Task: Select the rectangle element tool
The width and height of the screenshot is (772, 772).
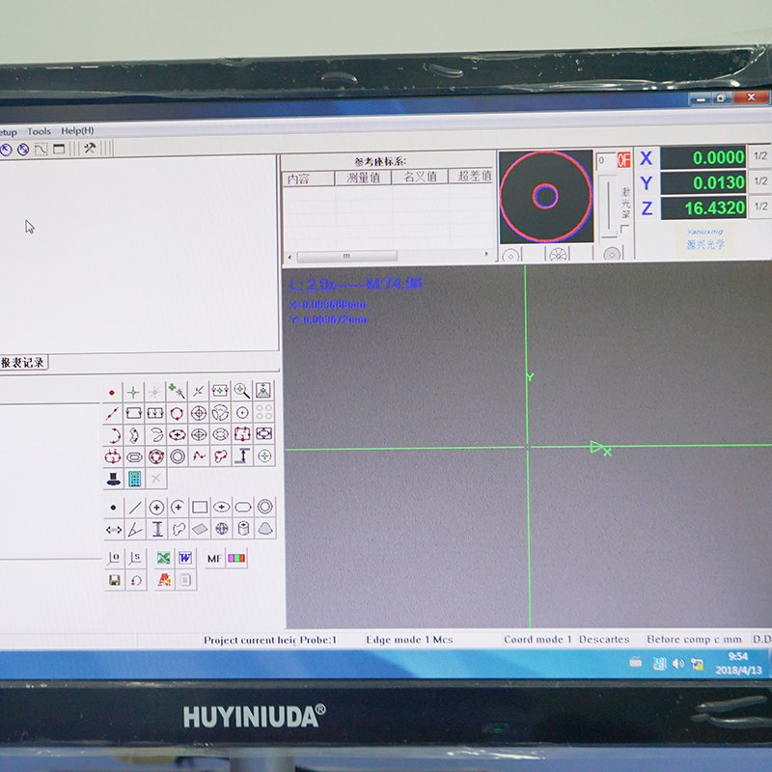Action: 200,507
